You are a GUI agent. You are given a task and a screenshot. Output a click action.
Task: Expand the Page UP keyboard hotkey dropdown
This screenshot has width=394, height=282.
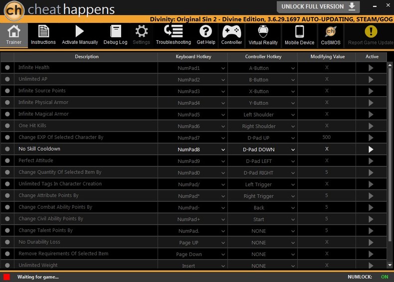pyautogui.click(x=223, y=243)
